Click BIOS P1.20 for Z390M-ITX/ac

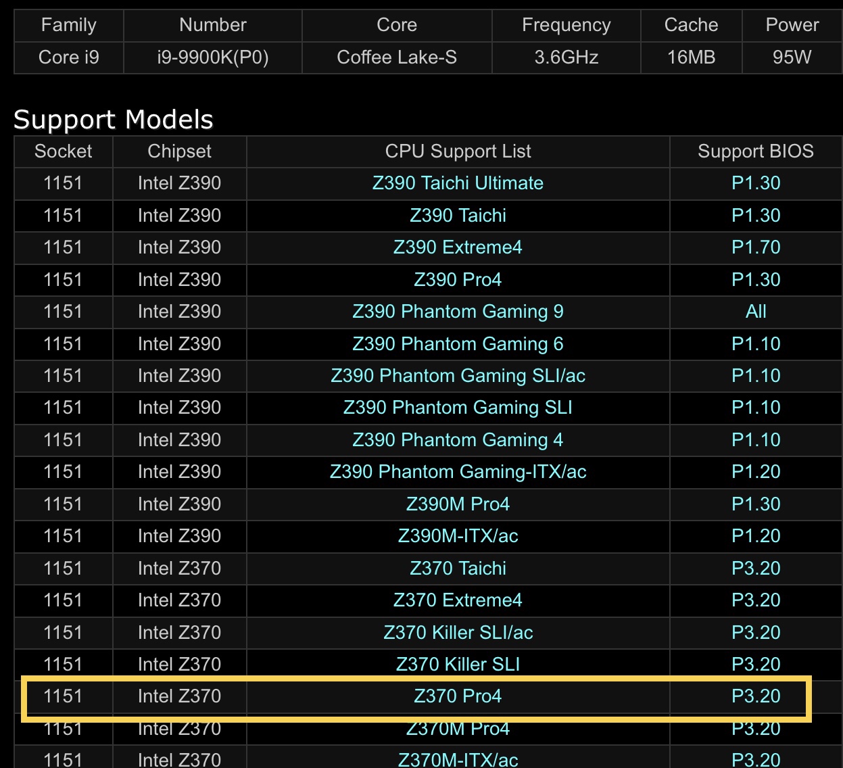(756, 536)
